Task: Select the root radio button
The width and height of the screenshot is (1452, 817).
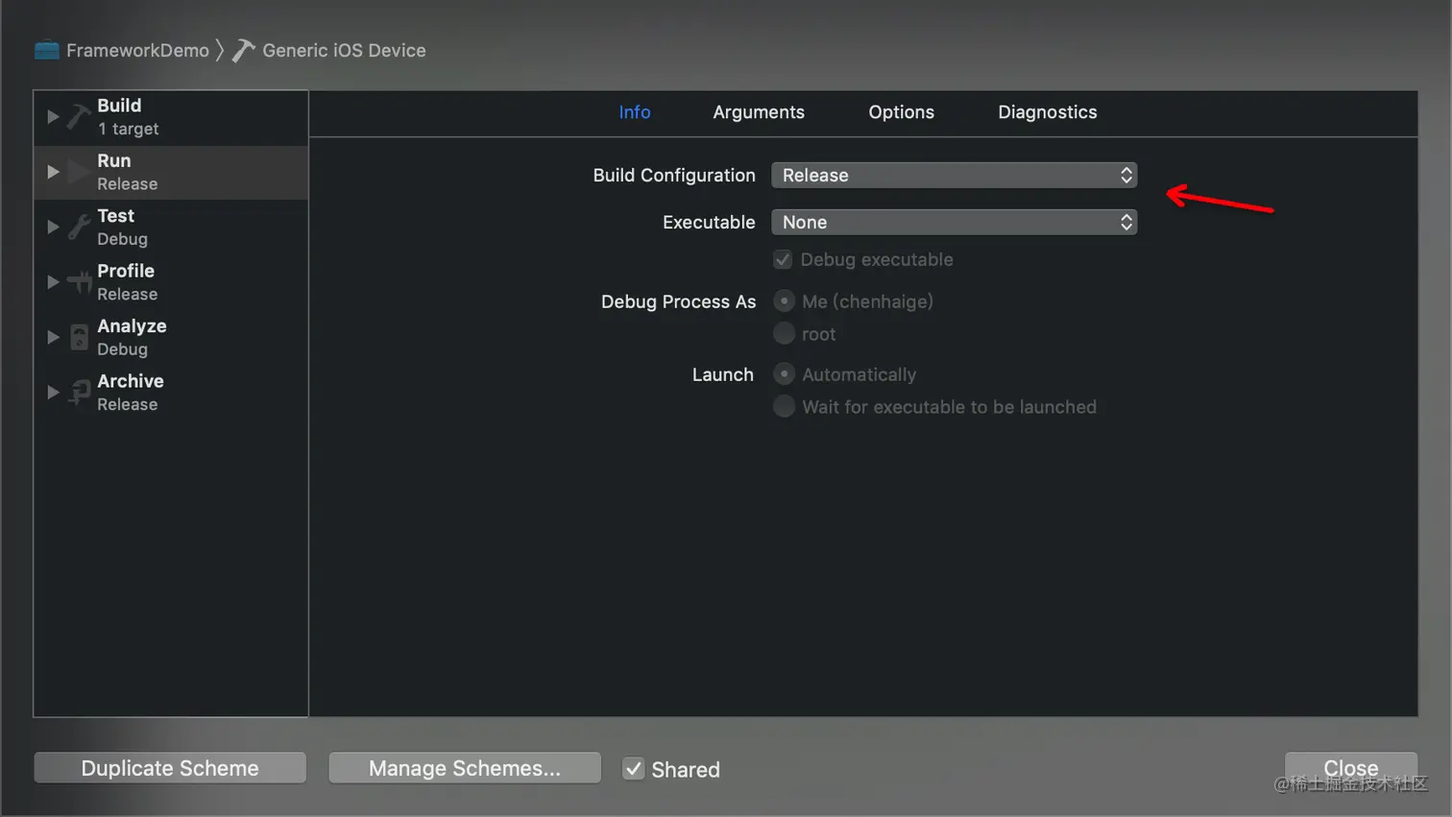Action: pyautogui.click(x=784, y=334)
